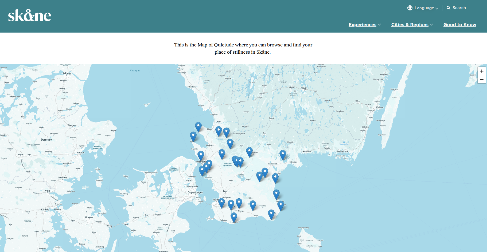Select the marker near Ystad
The width and height of the screenshot is (487, 252).
[252, 204]
